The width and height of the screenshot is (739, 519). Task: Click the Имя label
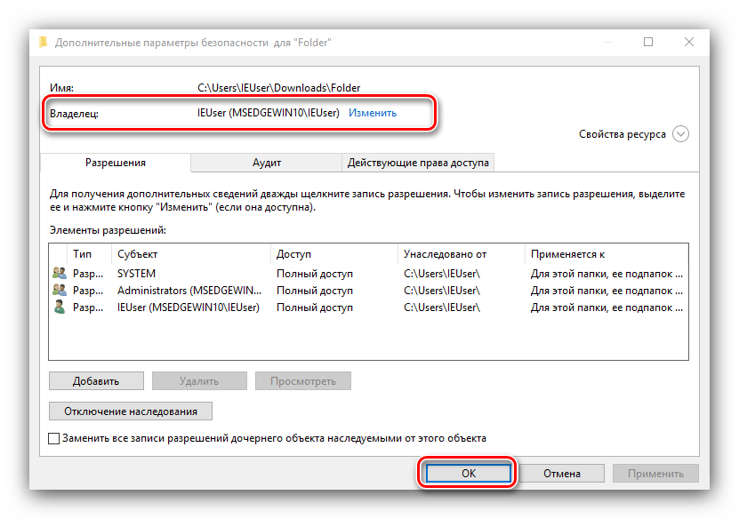click(61, 88)
